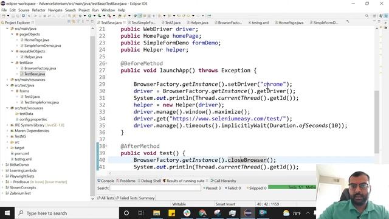
Task: Open File Explorer from the taskbar
Action: 156,213
